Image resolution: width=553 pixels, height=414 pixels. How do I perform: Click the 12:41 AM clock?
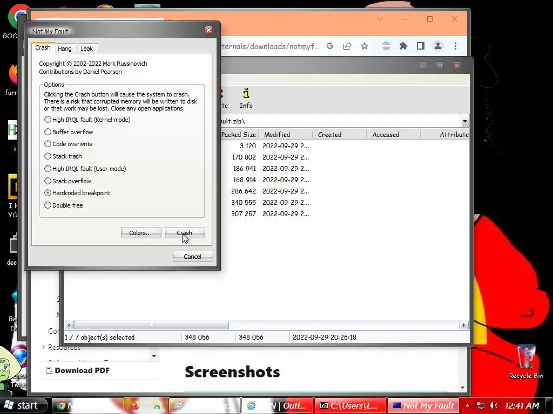point(522,405)
